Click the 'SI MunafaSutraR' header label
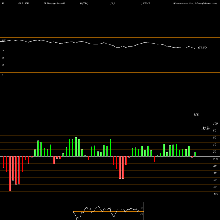 (x=54, y=4)
